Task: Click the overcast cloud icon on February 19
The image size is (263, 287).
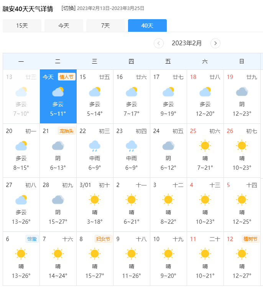Action: [242, 92]
